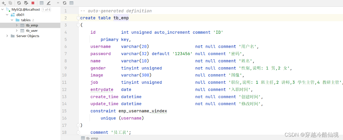This screenshot has height=140, width=343.
Task: Refresh the database tree
Action: pyautogui.click(x=19, y=3)
